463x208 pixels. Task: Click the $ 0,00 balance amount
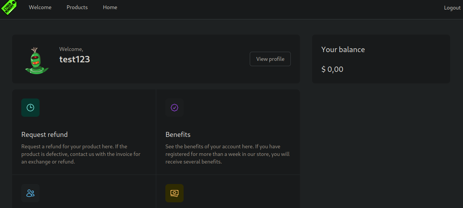[x=332, y=69]
